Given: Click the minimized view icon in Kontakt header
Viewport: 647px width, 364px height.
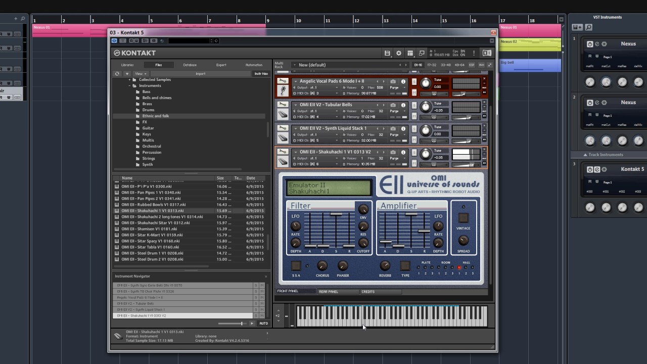Looking at the screenshot, I should click(422, 53).
